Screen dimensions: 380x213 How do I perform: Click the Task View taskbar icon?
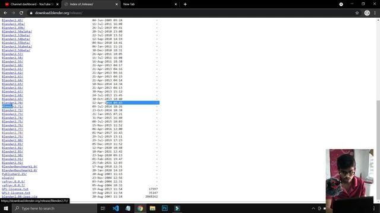[103, 208]
